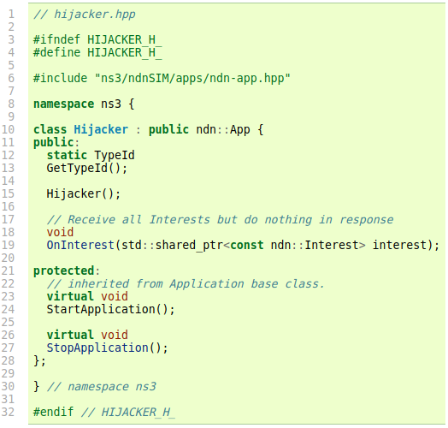Click the static keyword before TypeId

click(67, 155)
